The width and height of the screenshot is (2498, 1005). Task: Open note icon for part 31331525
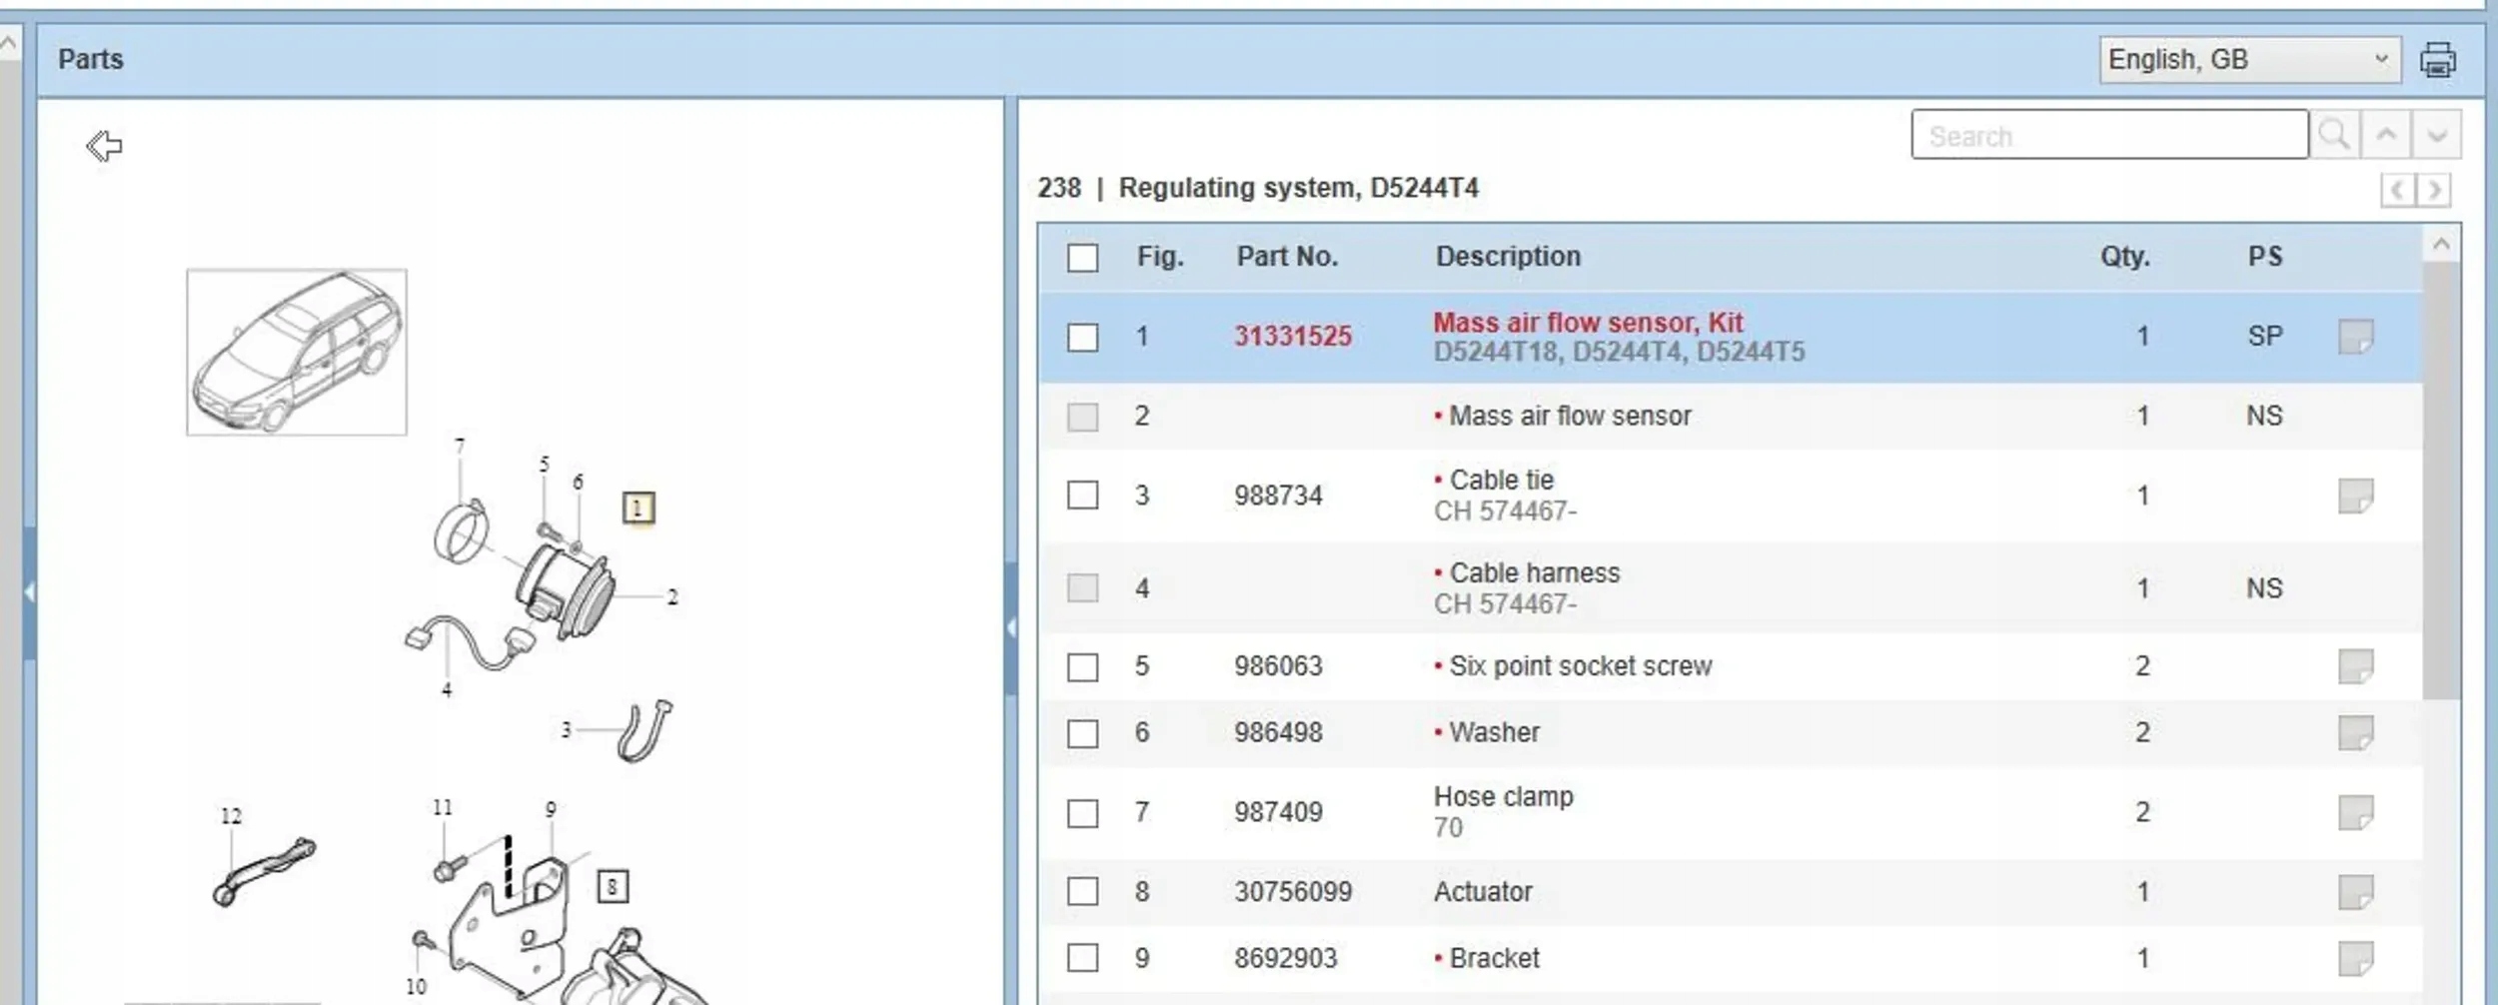(x=2355, y=337)
